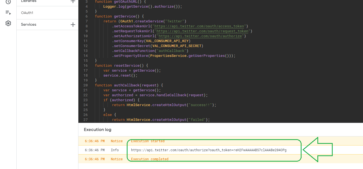Add a new library with plus icon
The image size is (363, 169).
click(x=73, y=1)
